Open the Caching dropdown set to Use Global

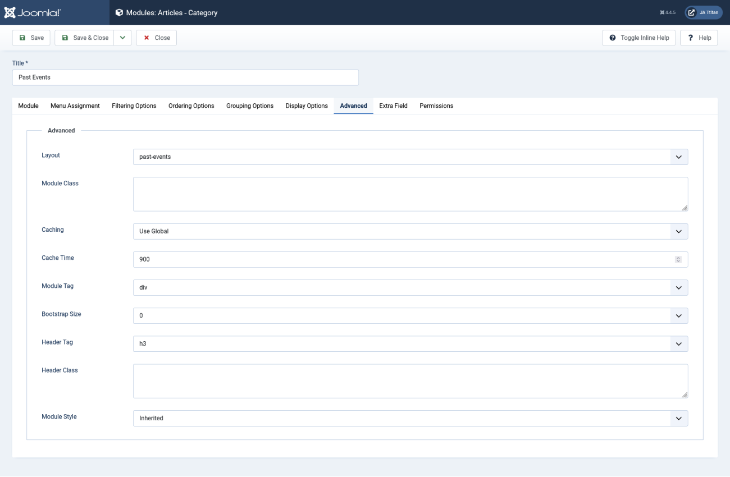410,231
